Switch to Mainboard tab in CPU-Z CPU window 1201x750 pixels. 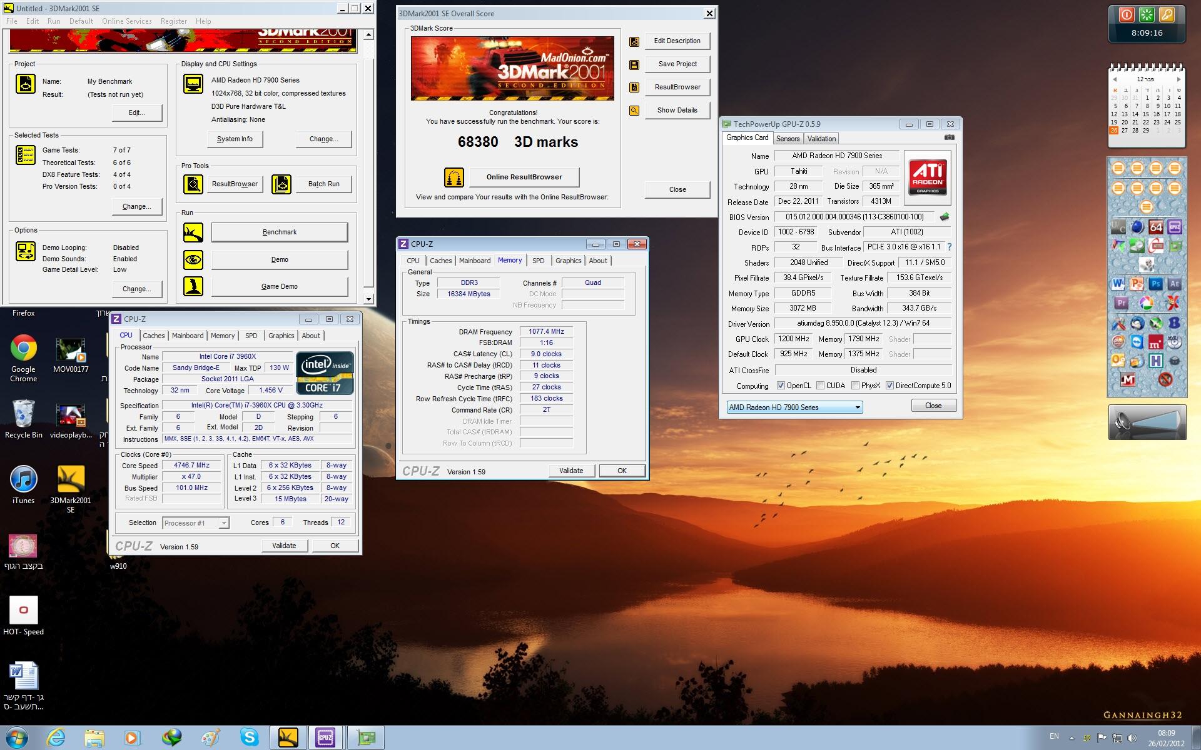(188, 336)
